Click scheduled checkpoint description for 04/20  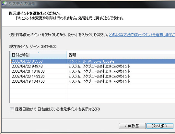point(99,76)
